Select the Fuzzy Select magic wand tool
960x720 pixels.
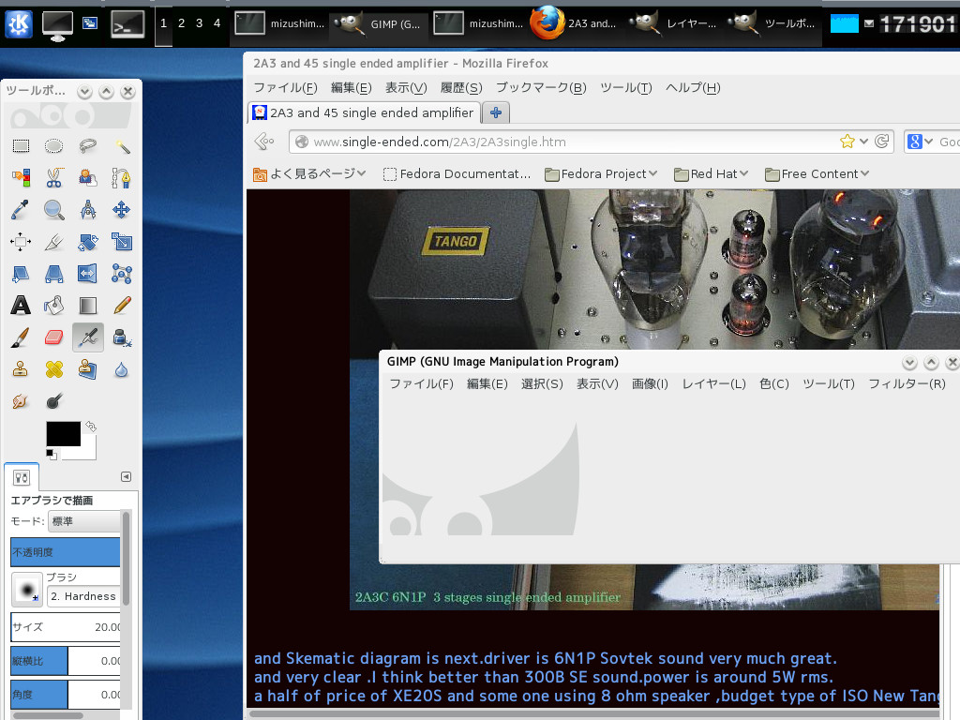[122, 145]
